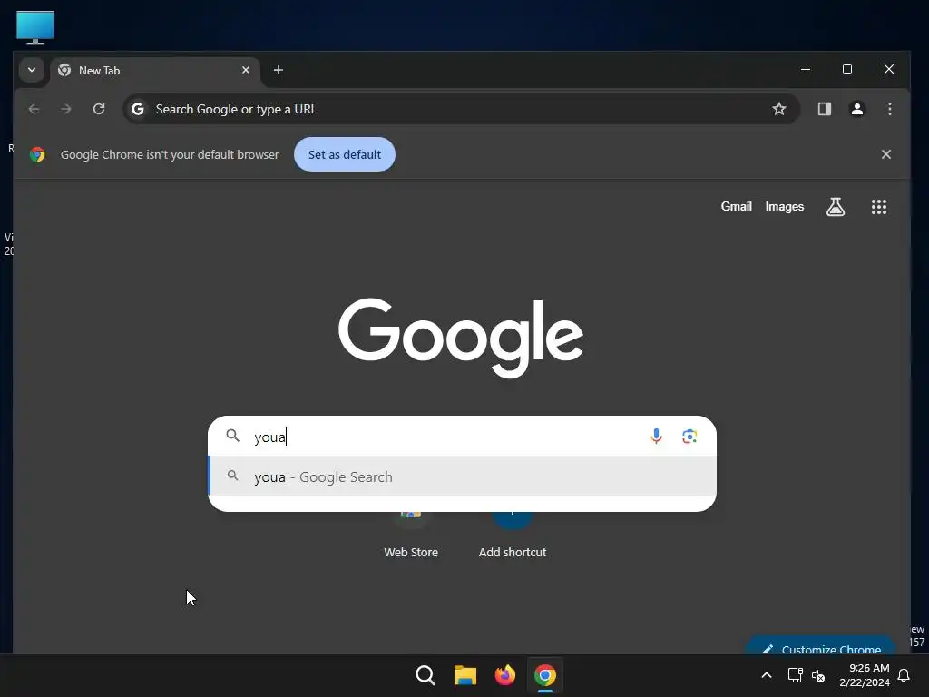The height and width of the screenshot is (697, 929).
Task: Launch Firefox from taskbar
Action: pyautogui.click(x=504, y=675)
